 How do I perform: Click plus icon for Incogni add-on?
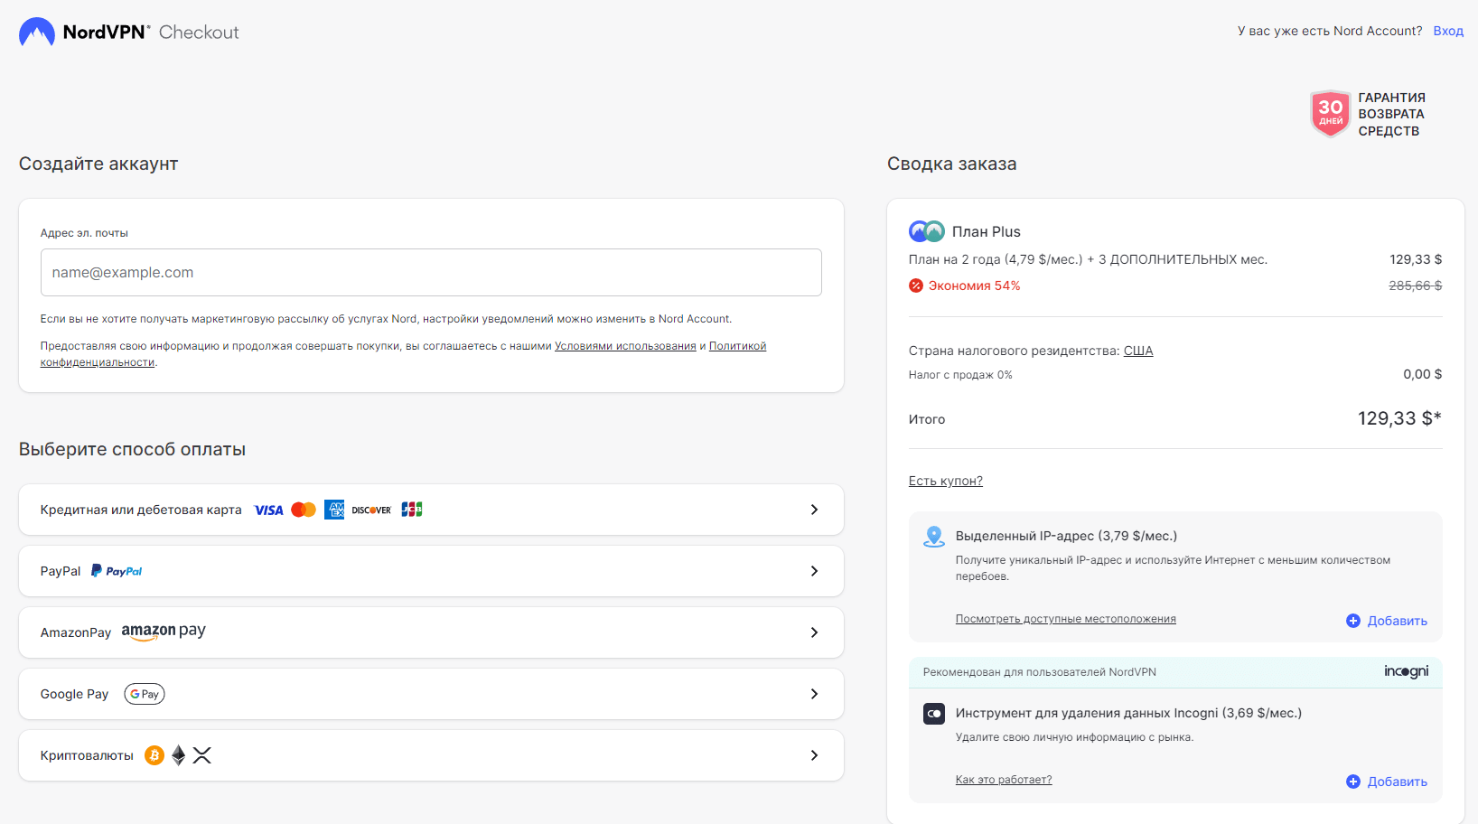1353,782
